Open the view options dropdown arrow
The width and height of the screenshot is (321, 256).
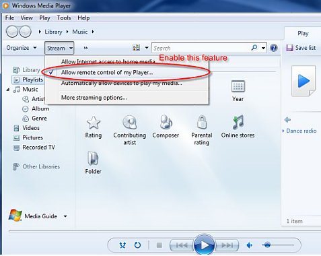(x=147, y=48)
